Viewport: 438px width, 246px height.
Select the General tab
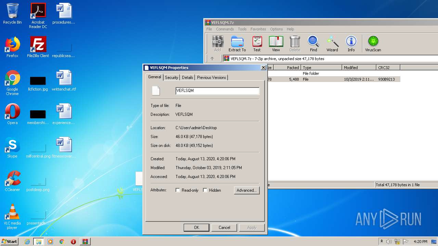point(154,77)
